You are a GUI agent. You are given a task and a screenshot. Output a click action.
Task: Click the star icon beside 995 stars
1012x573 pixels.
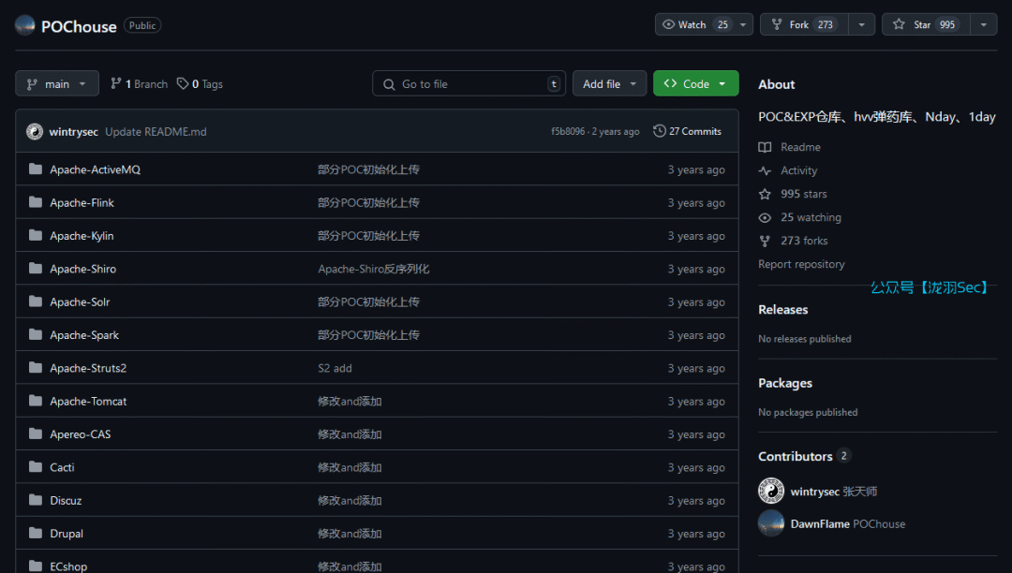[765, 194]
